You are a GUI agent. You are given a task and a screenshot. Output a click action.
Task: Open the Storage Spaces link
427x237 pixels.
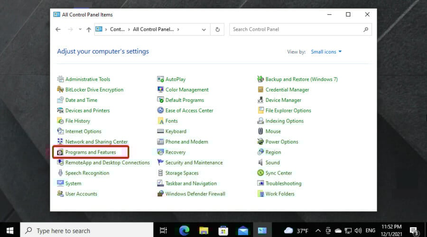(182, 173)
